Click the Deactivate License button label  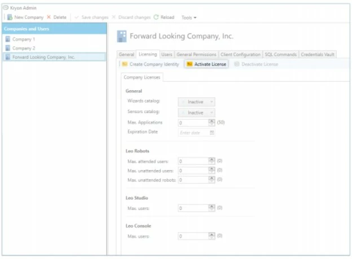[x=260, y=64]
